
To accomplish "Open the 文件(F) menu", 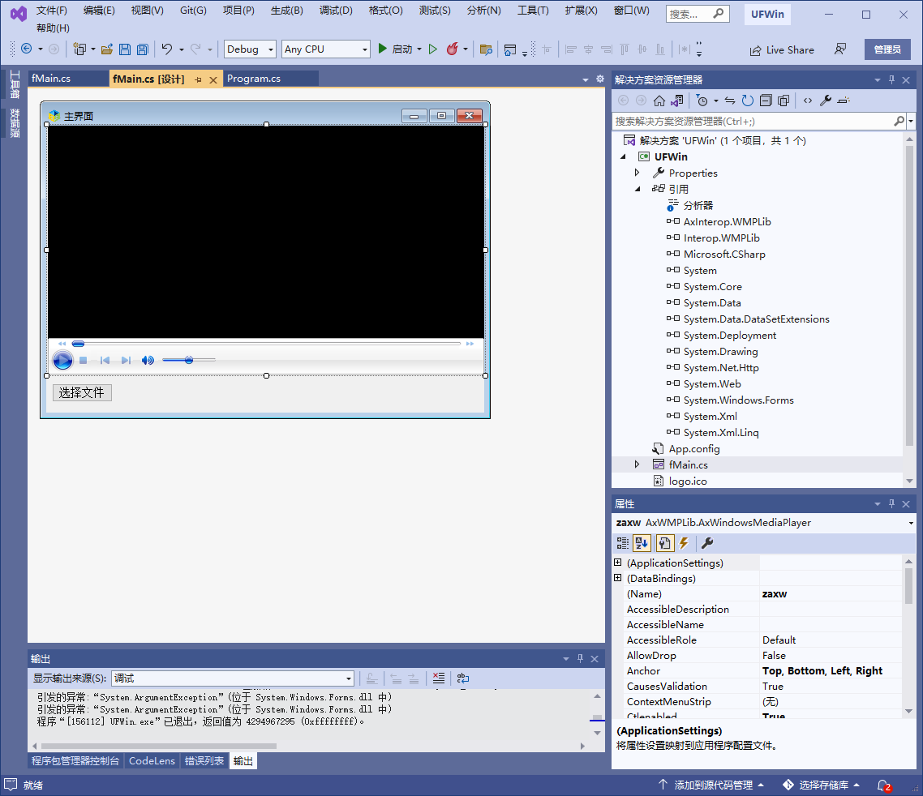I will (x=52, y=11).
